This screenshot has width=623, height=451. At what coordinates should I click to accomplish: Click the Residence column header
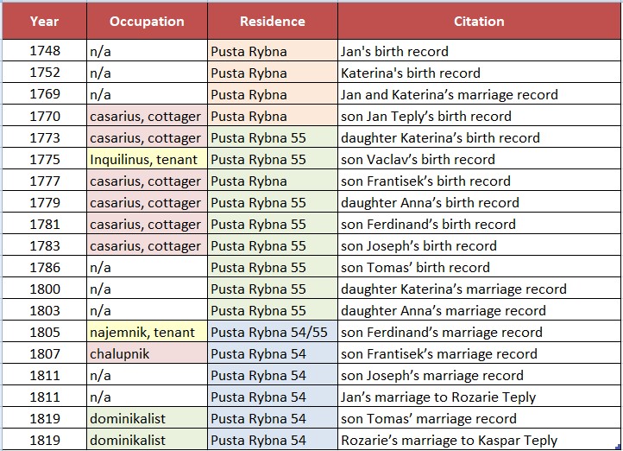pos(272,21)
